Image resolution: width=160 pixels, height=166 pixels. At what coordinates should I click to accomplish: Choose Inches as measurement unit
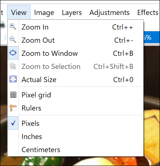75,136
